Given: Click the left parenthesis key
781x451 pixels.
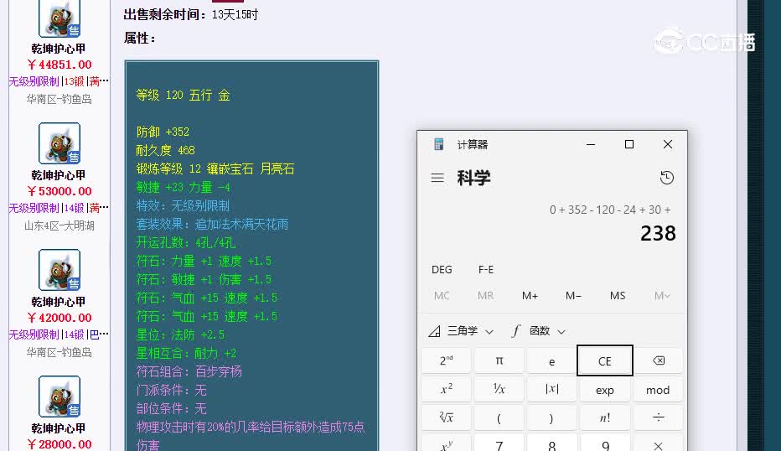Looking at the screenshot, I should [499, 417].
